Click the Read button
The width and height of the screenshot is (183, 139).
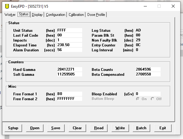click(99, 128)
